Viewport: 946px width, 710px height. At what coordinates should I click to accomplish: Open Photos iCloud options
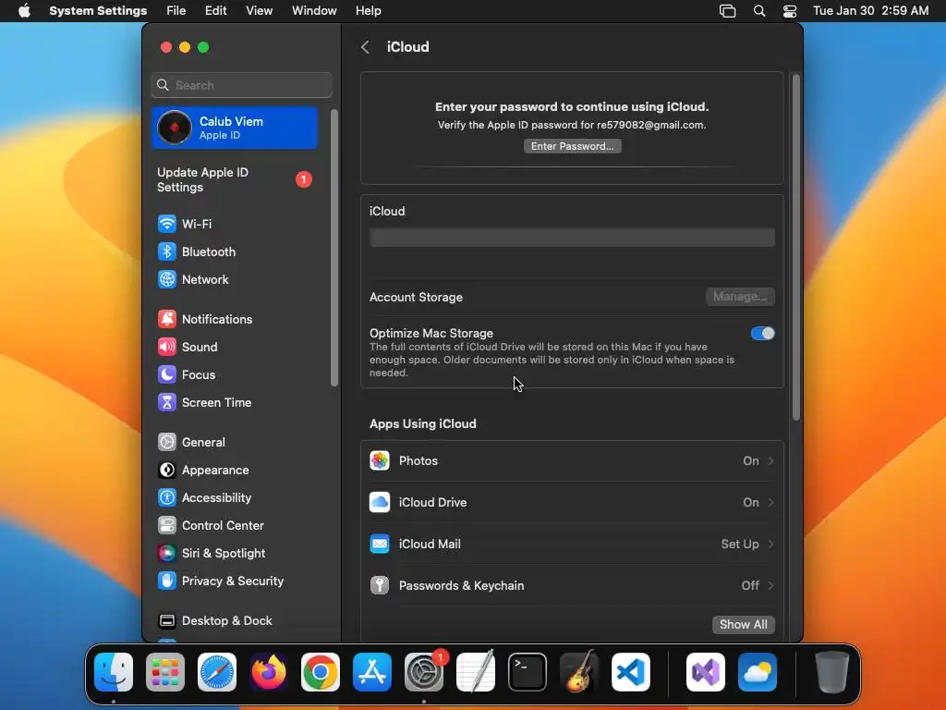pos(572,461)
